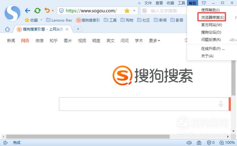
Task: Open the 新闻 bookmark folder
Action: (x=160, y=20)
